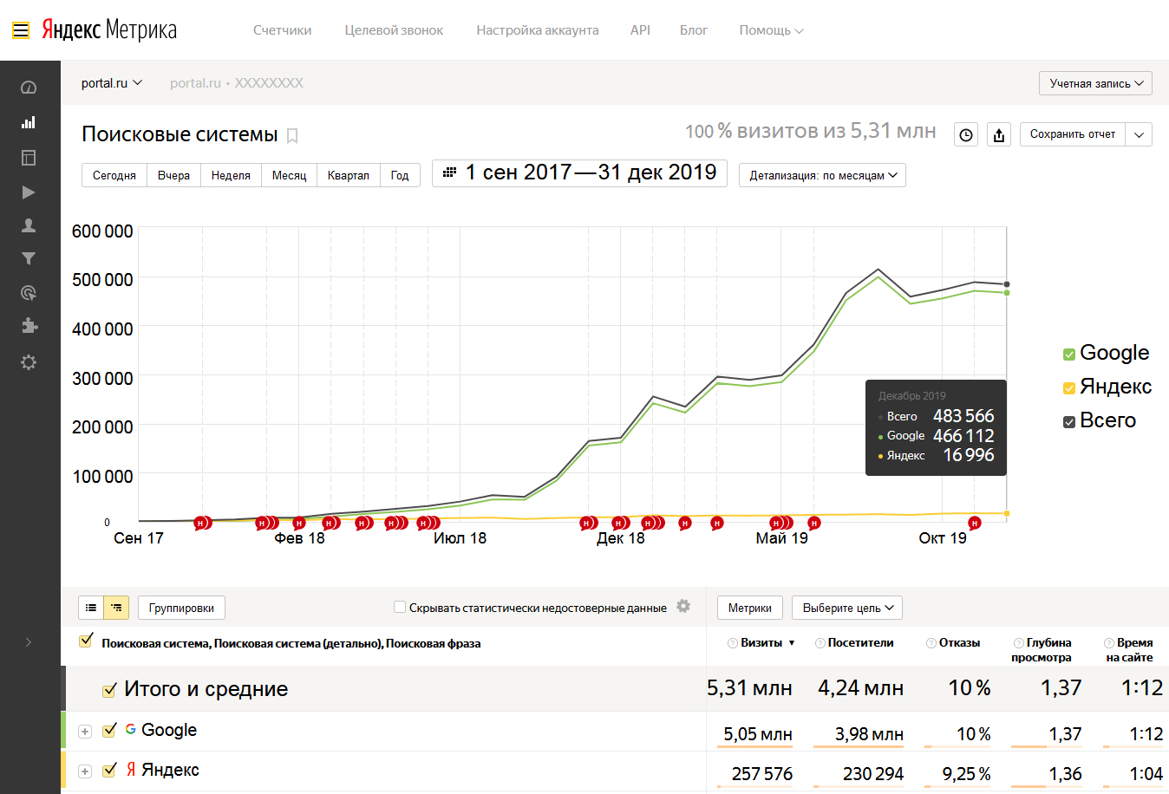The image size is (1169, 794).
Task: Open the Детализация: по месяцам dropdown
Action: tap(822, 175)
